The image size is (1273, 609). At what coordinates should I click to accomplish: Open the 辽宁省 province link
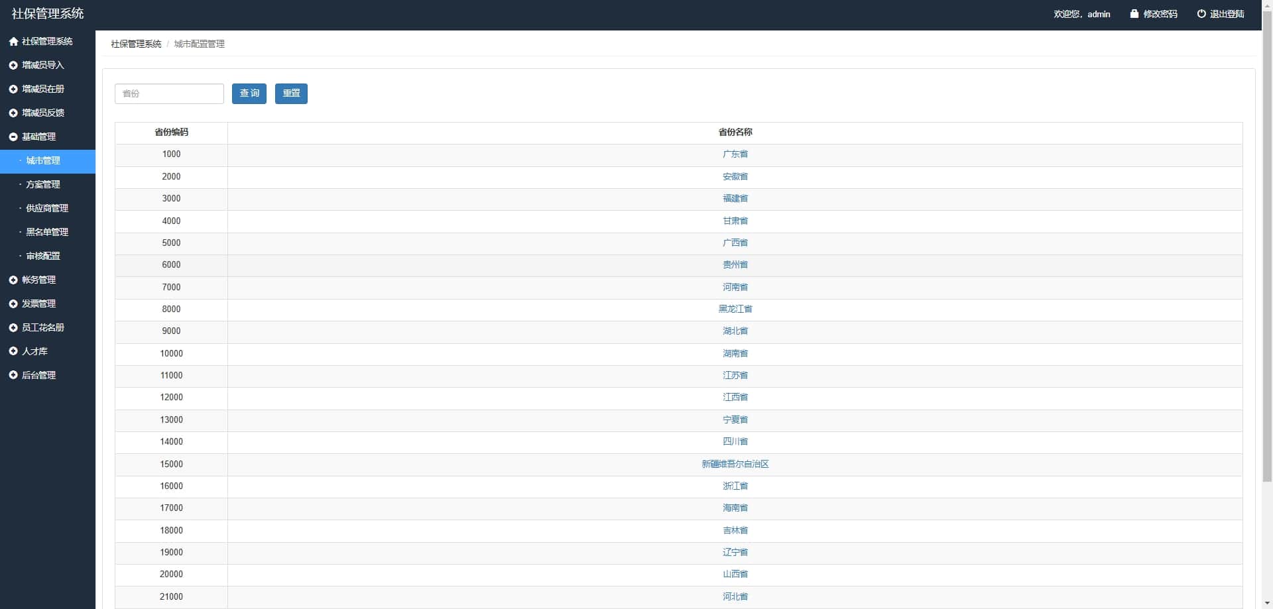(735, 552)
